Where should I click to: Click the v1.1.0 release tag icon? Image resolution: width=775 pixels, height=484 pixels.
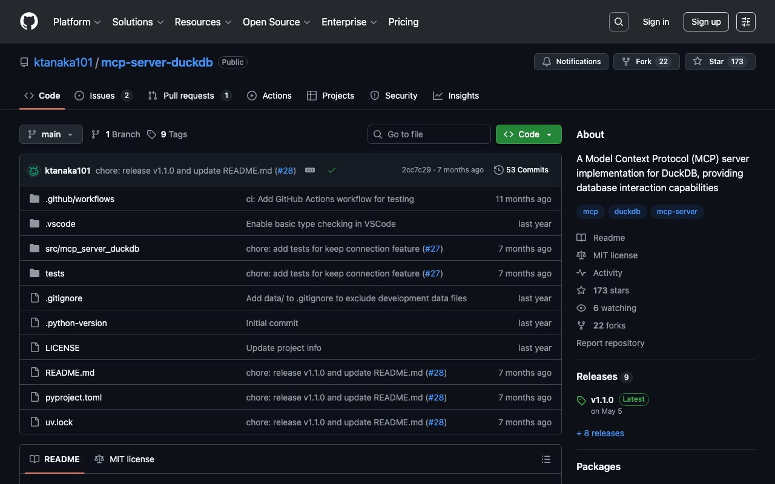point(581,400)
